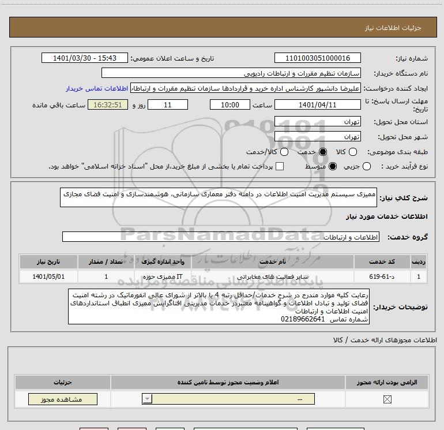Click the announcement date field 1401/03/30 - 15:43

point(85,58)
